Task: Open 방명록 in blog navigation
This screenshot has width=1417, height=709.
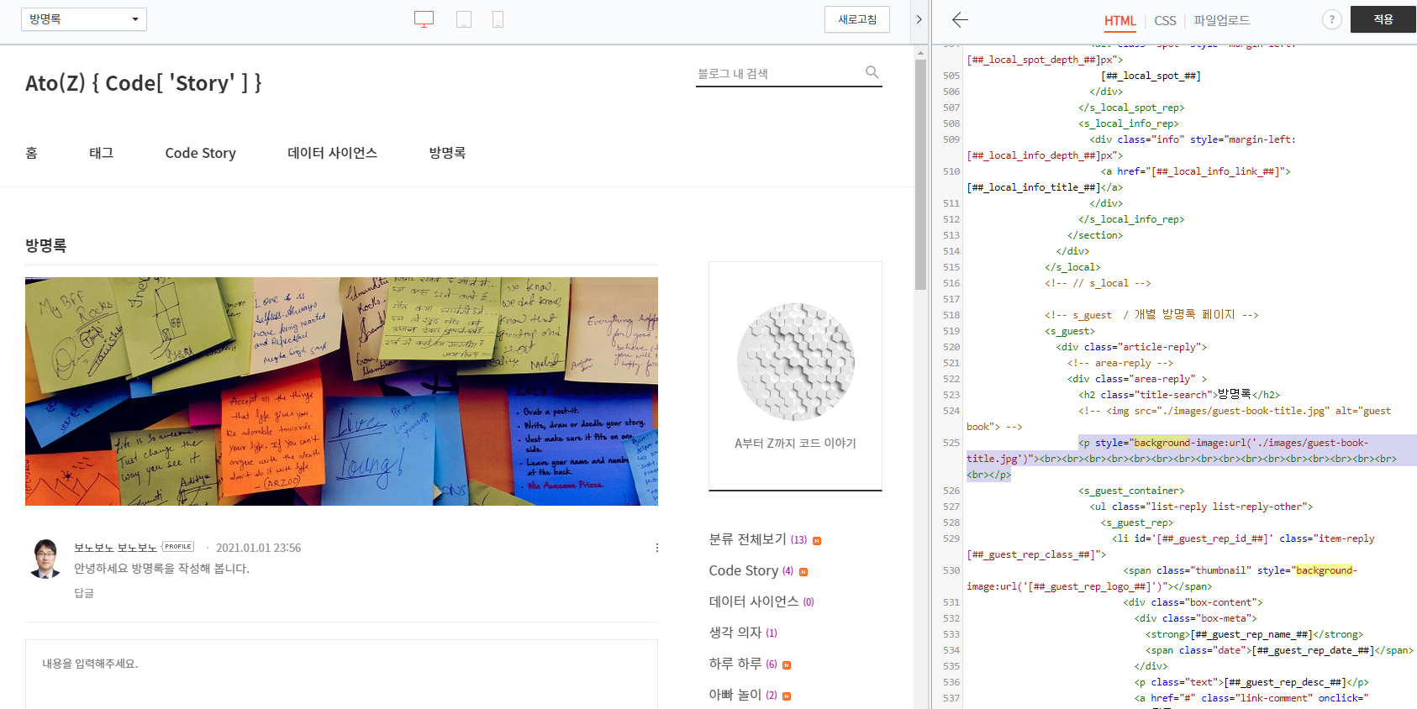Action: coord(447,153)
